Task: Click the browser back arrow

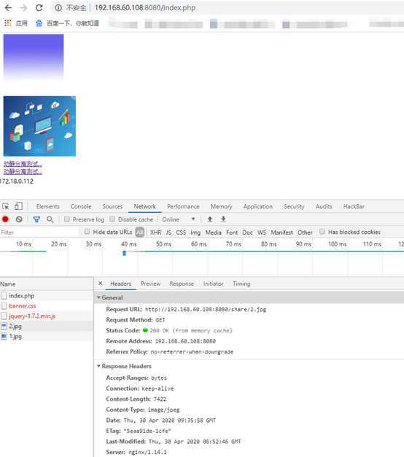Action: pos(8,8)
